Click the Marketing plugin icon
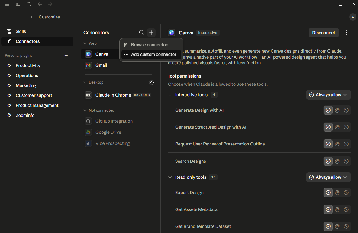 click(x=9, y=85)
